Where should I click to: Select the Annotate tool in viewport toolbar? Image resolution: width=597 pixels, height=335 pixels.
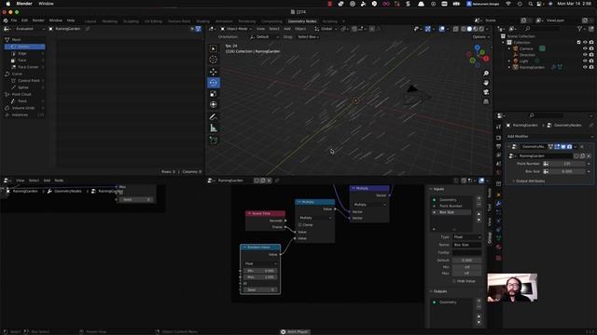coord(214,117)
